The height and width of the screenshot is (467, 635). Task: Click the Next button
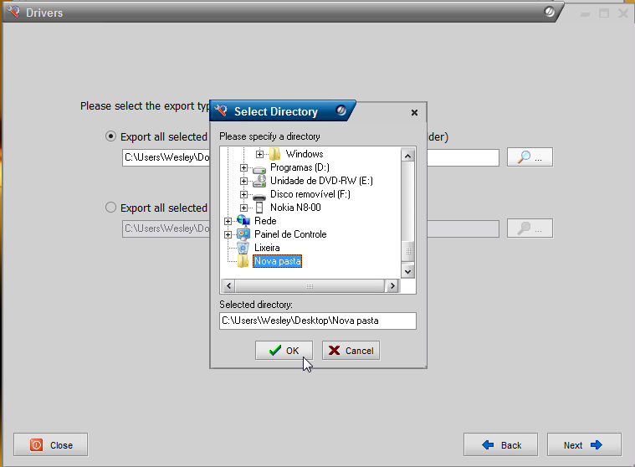coord(583,445)
